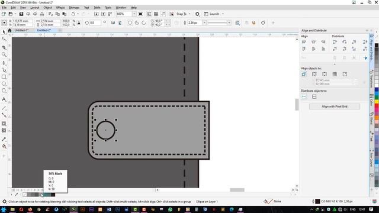Select the Crop tool
379x213 pixels.
(4, 47)
